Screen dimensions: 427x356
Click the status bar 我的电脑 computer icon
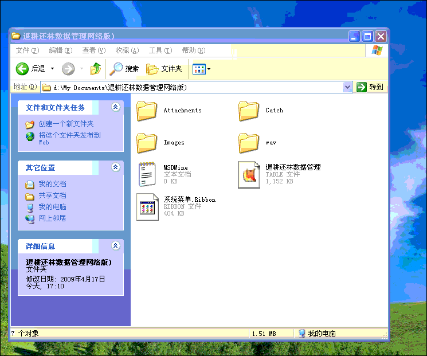click(301, 334)
